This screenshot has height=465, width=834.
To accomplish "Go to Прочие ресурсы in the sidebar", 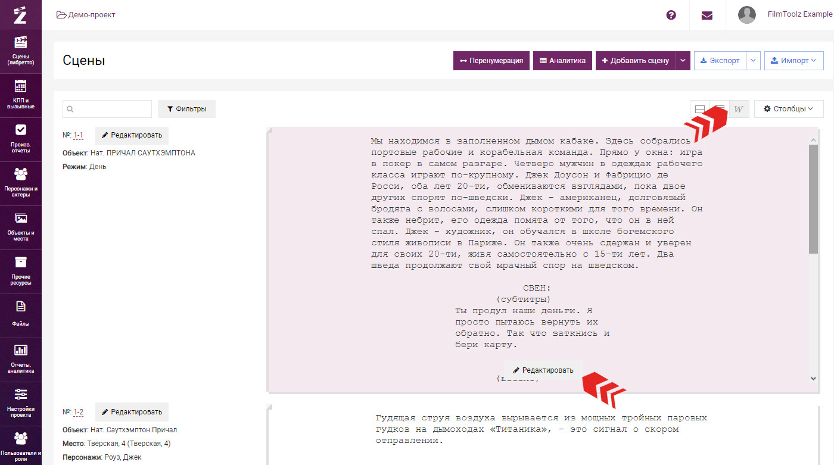I will point(21,271).
